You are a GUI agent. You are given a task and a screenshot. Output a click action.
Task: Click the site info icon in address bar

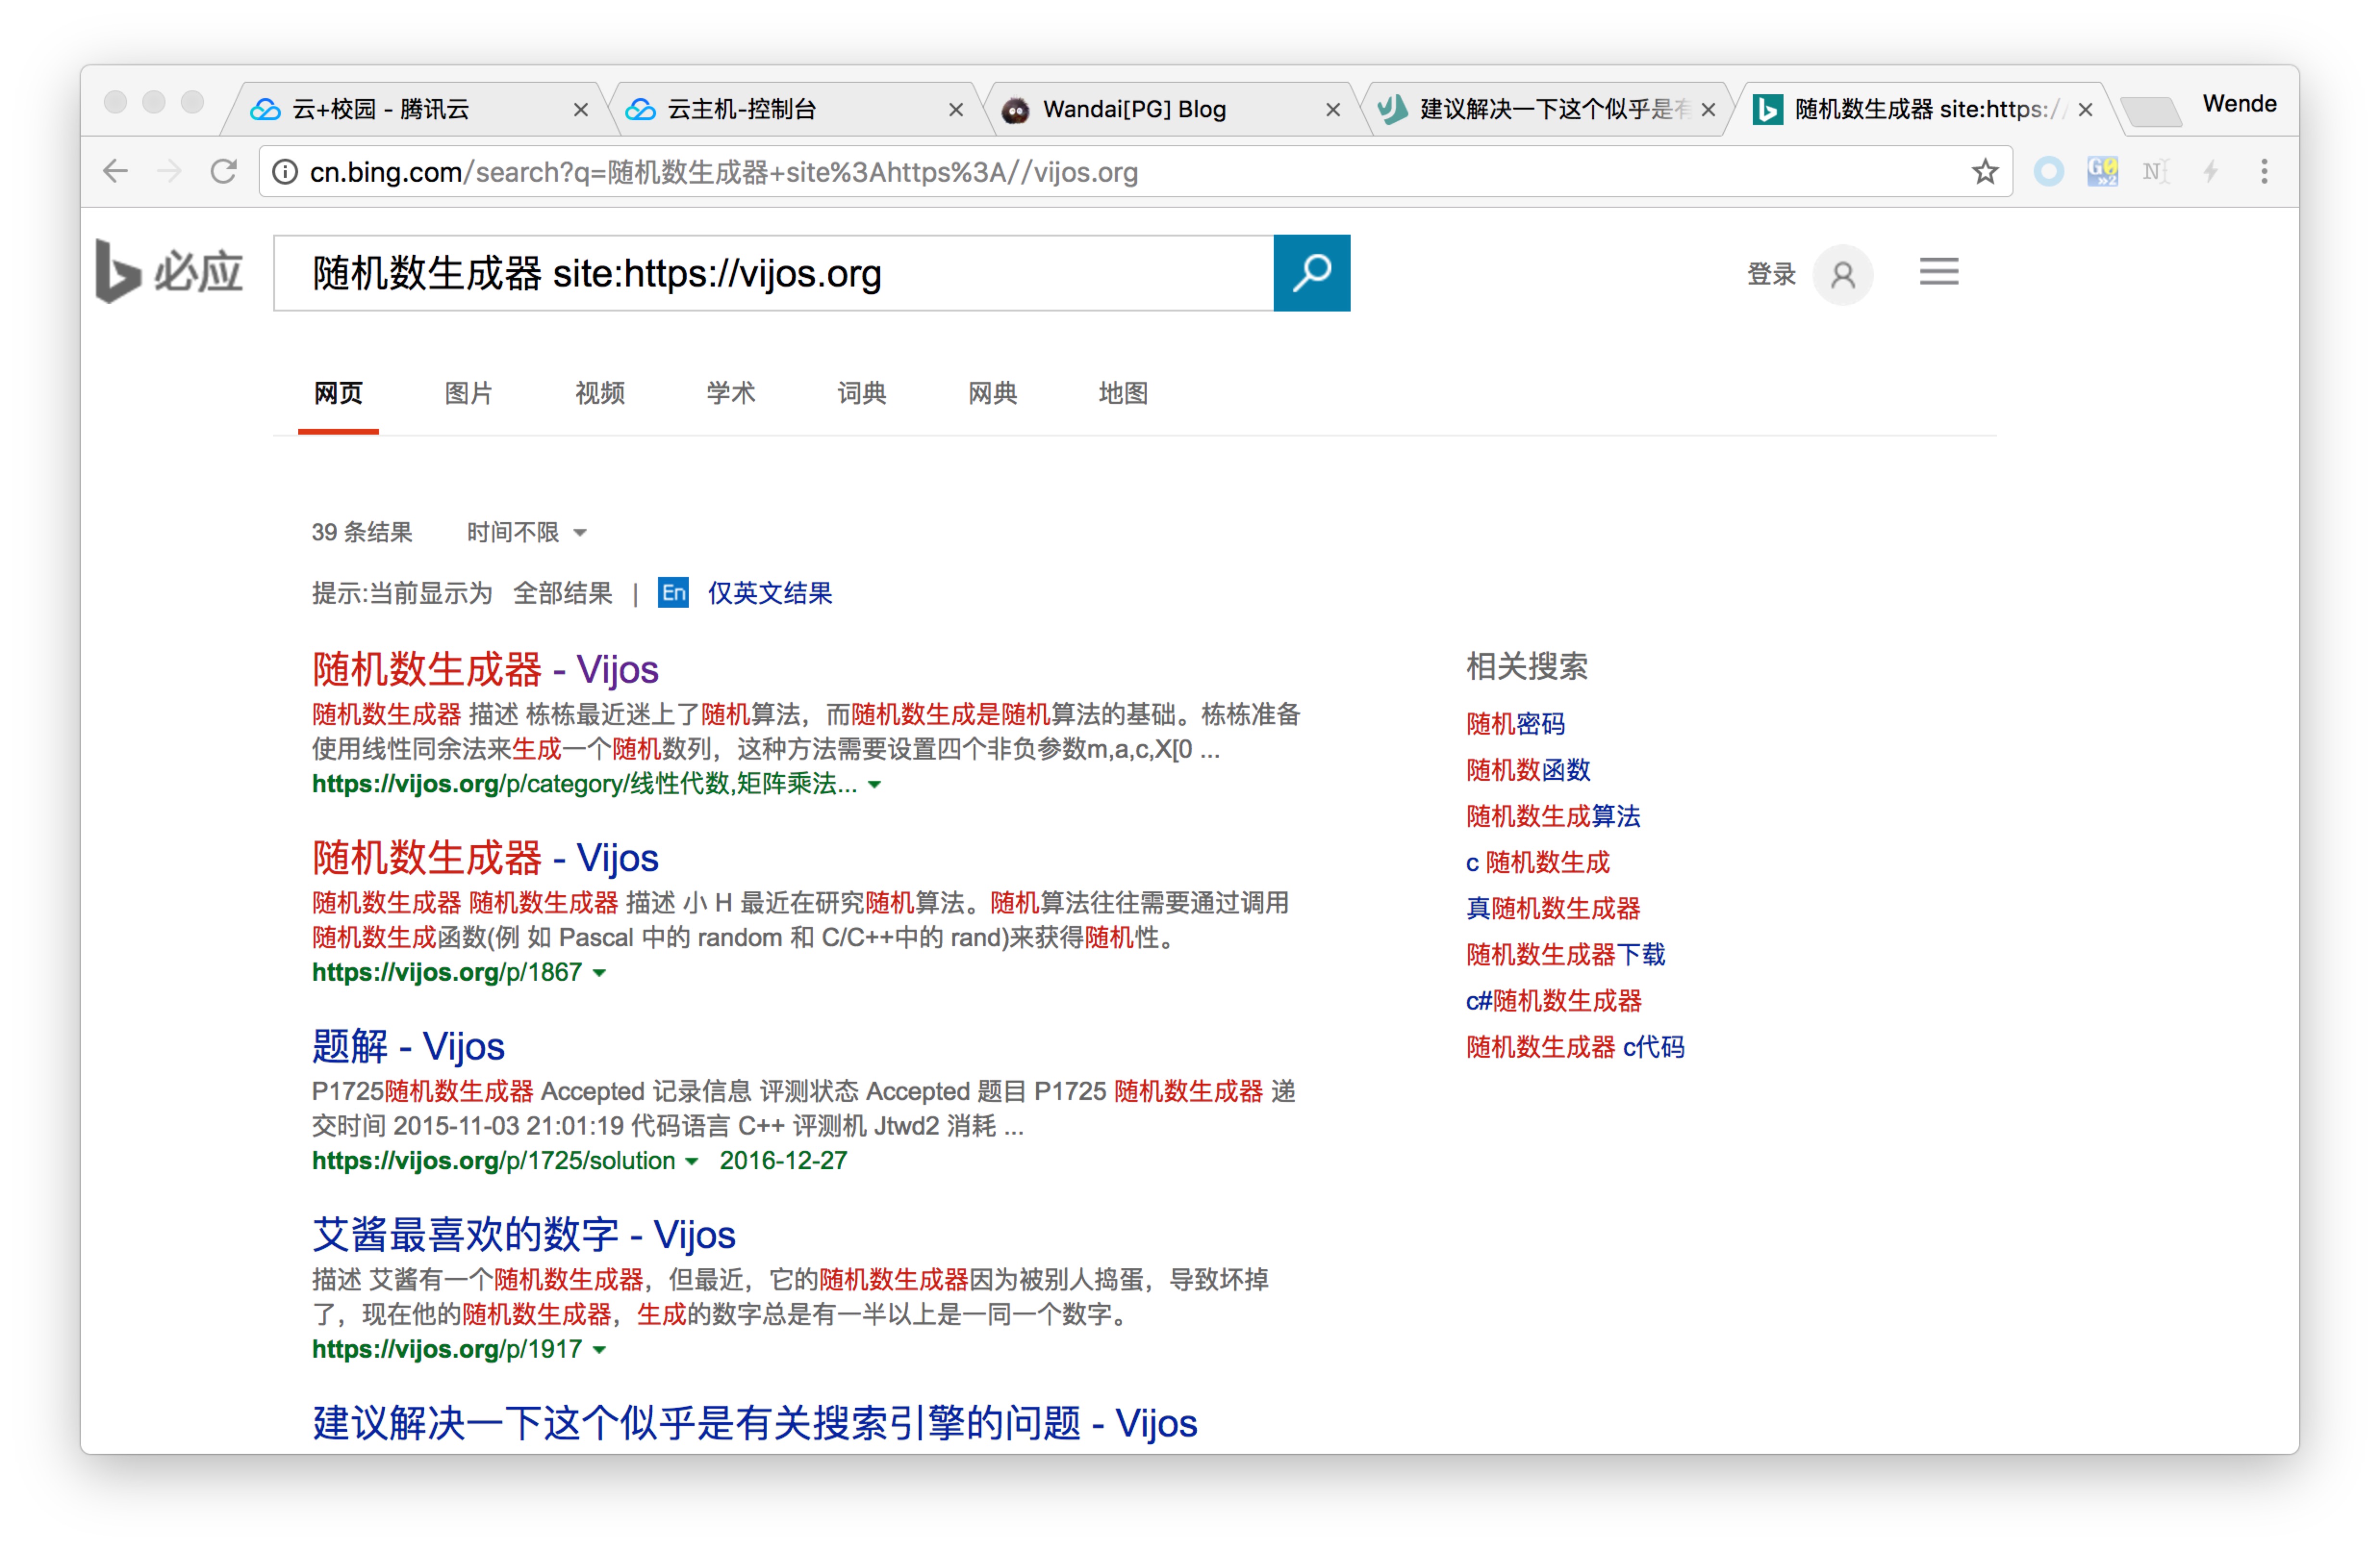pyautogui.click(x=285, y=172)
